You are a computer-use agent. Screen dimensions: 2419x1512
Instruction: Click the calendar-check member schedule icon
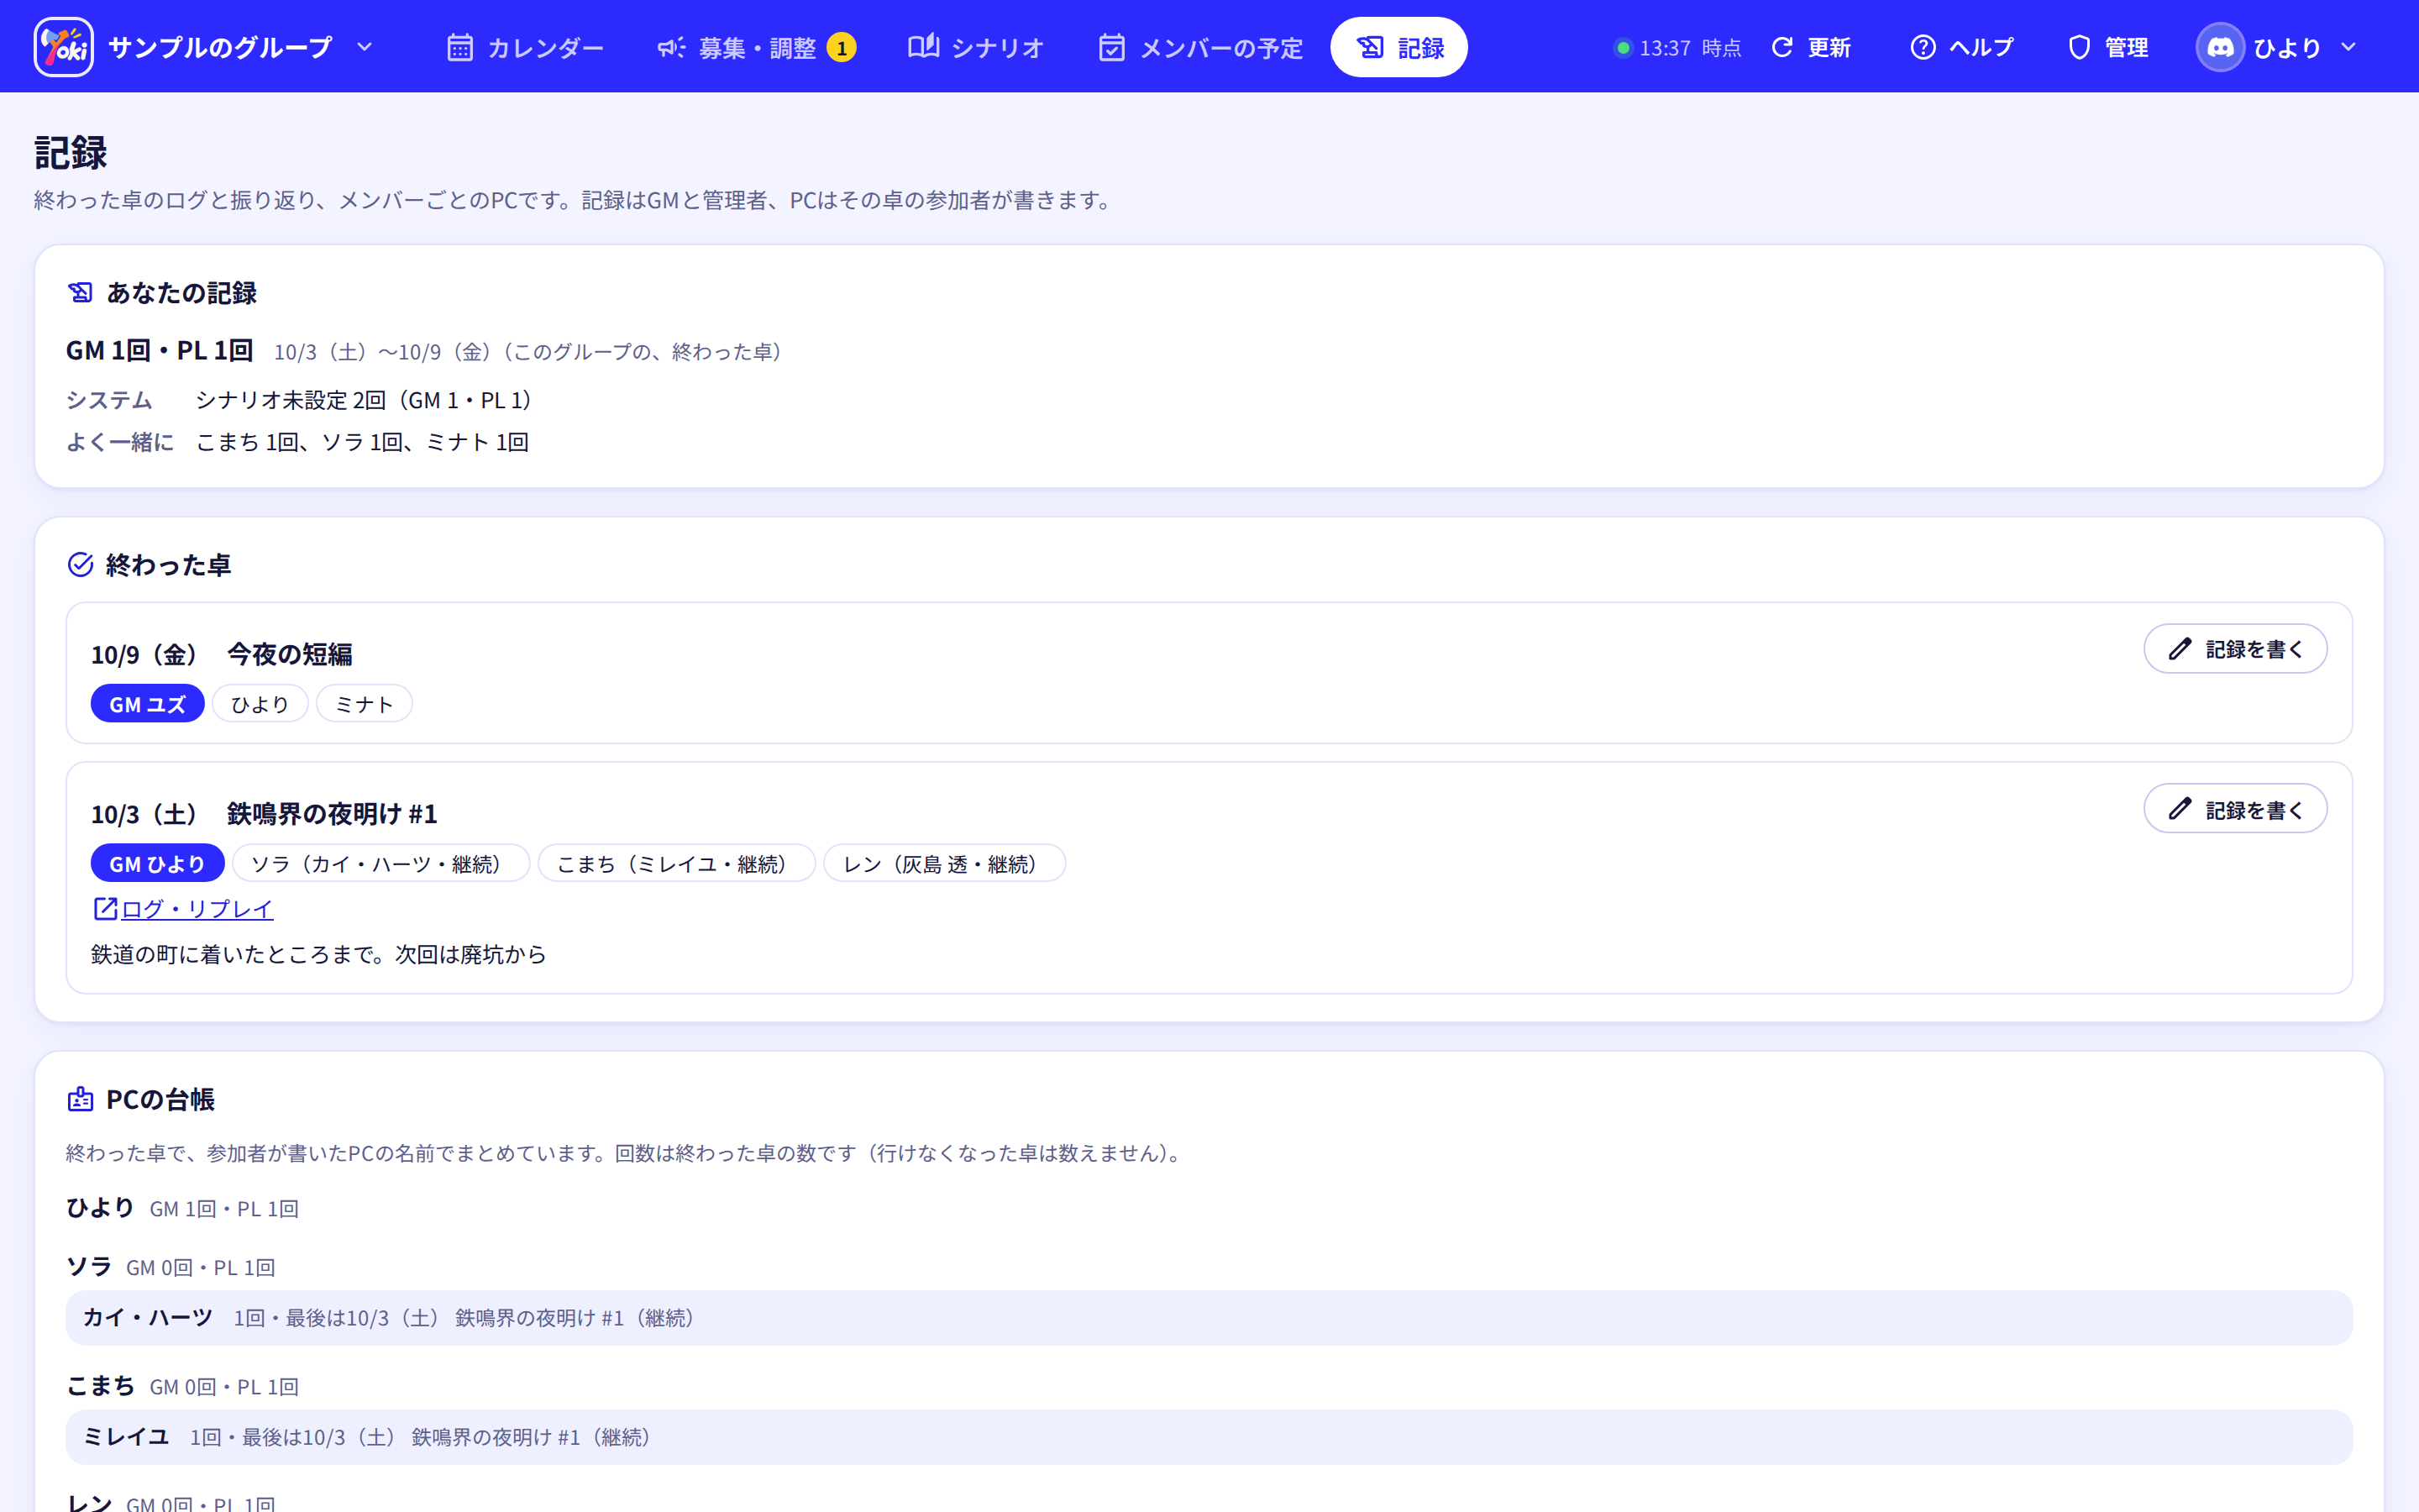click(x=1111, y=47)
